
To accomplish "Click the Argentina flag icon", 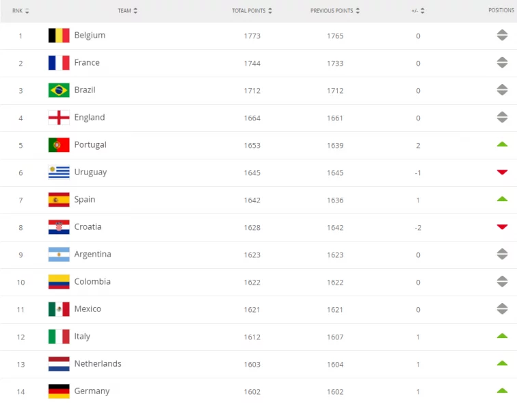I will coord(59,255).
